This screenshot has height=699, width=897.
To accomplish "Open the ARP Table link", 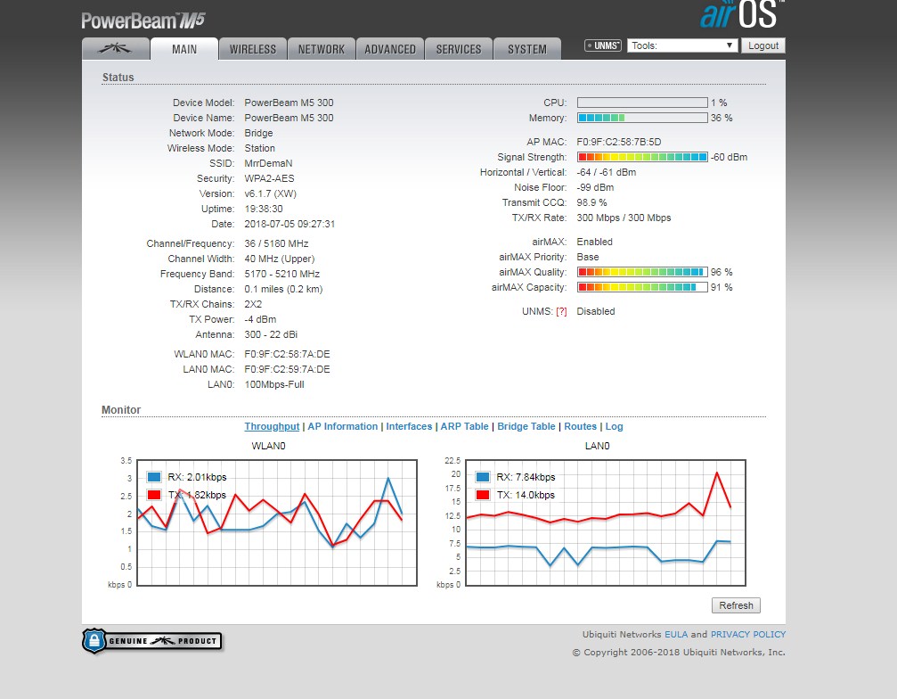I will click(x=464, y=426).
